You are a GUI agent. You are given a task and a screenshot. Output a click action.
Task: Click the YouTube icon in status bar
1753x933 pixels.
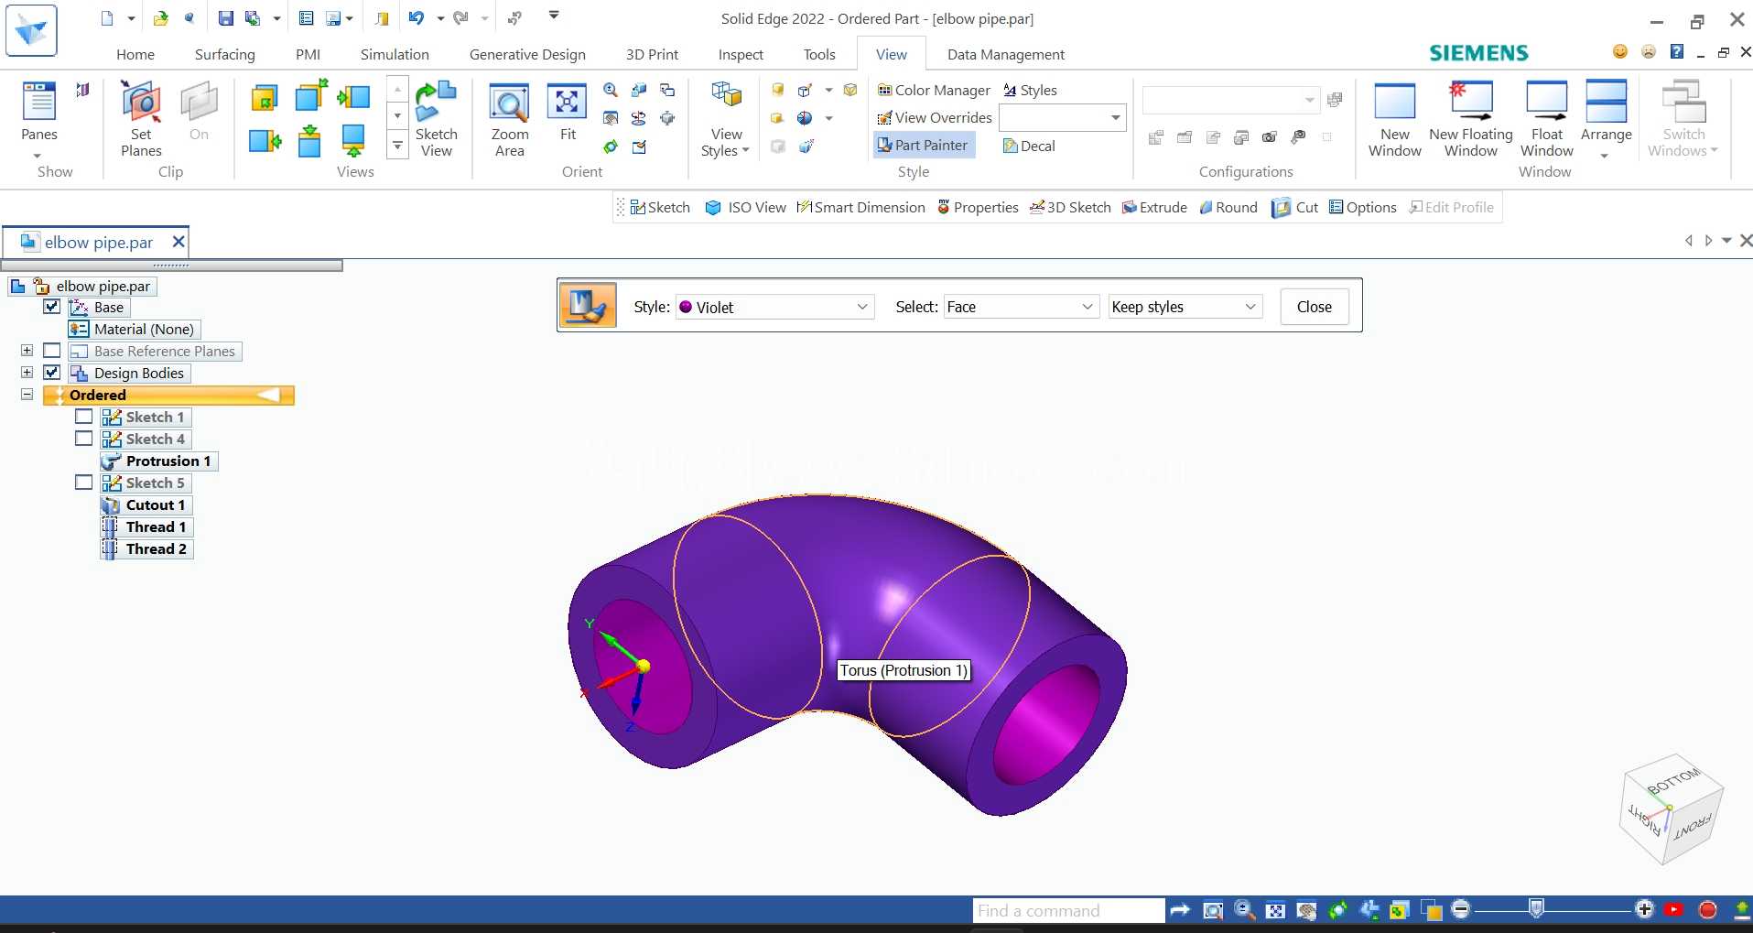(x=1674, y=910)
